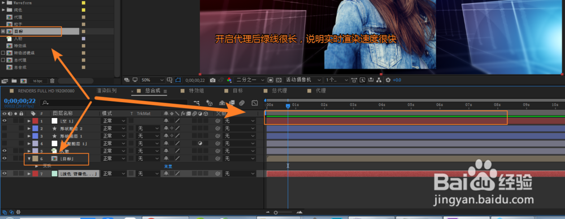Image resolution: width=565 pixels, height=219 pixels.
Task: Toggle visibility of layer 5 人物
Action: coord(5,151)
